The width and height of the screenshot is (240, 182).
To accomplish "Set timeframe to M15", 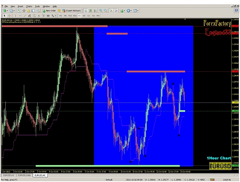I will 70,16.
